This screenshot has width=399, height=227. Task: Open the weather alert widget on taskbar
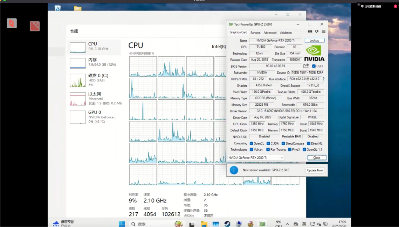click(64, 224)
